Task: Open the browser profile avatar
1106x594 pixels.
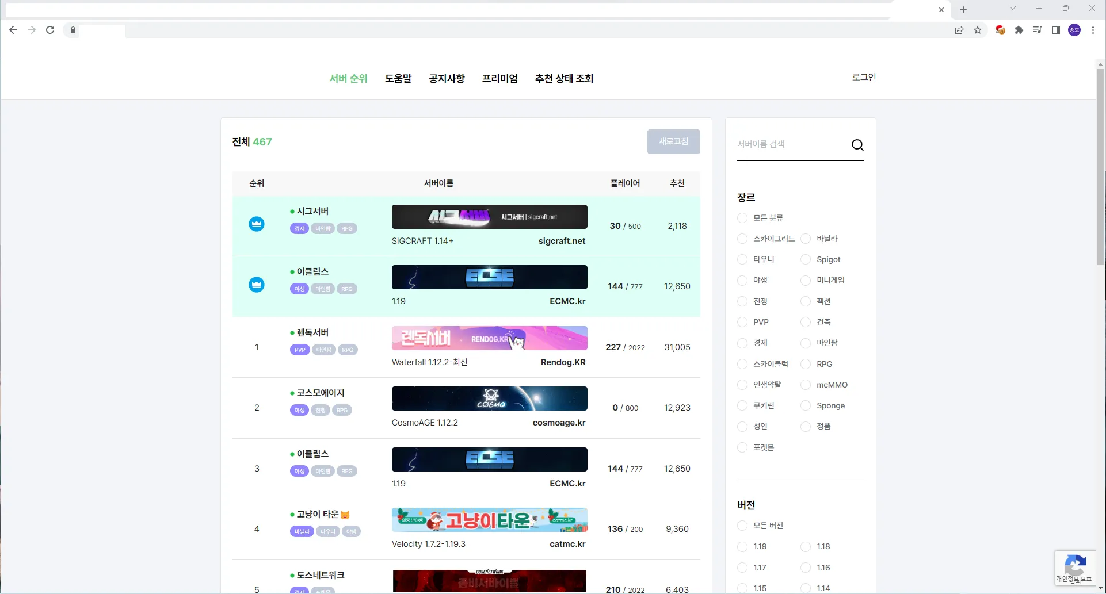Action: (x=1074, y=30)
